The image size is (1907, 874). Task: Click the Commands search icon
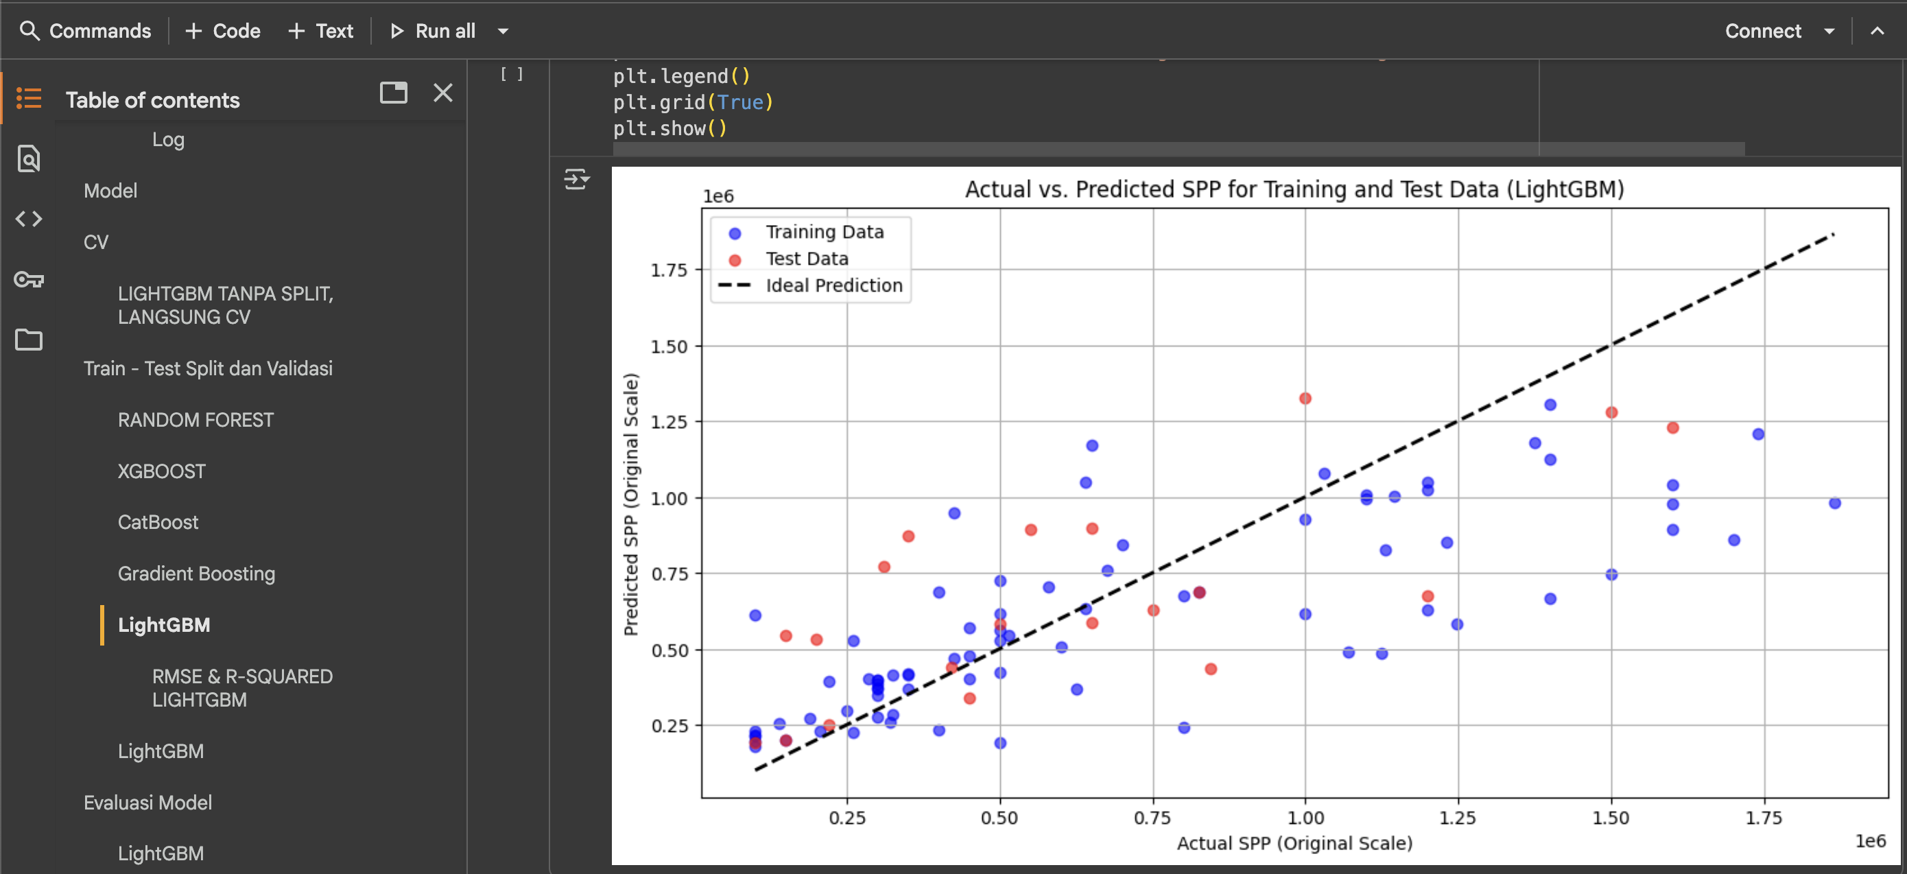(x=29, y=30)
